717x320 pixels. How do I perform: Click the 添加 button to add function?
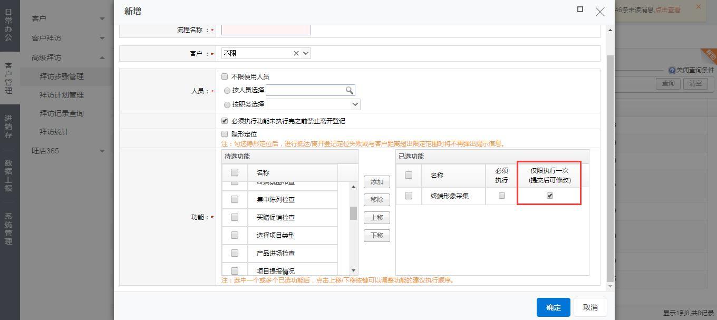point(376,182)
